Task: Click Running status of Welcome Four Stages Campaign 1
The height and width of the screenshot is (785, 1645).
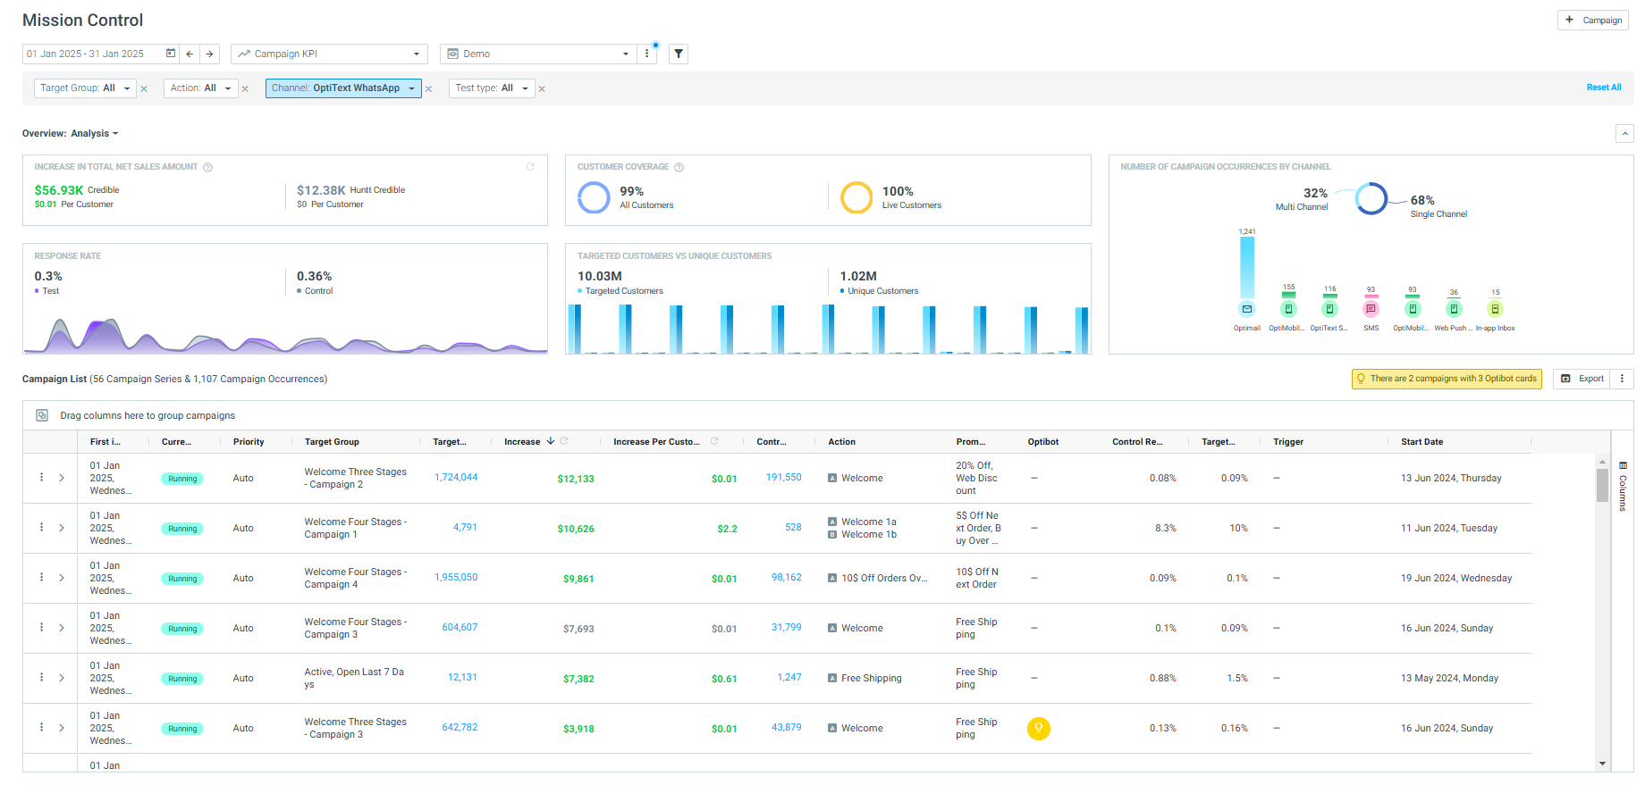Action: 182,529
